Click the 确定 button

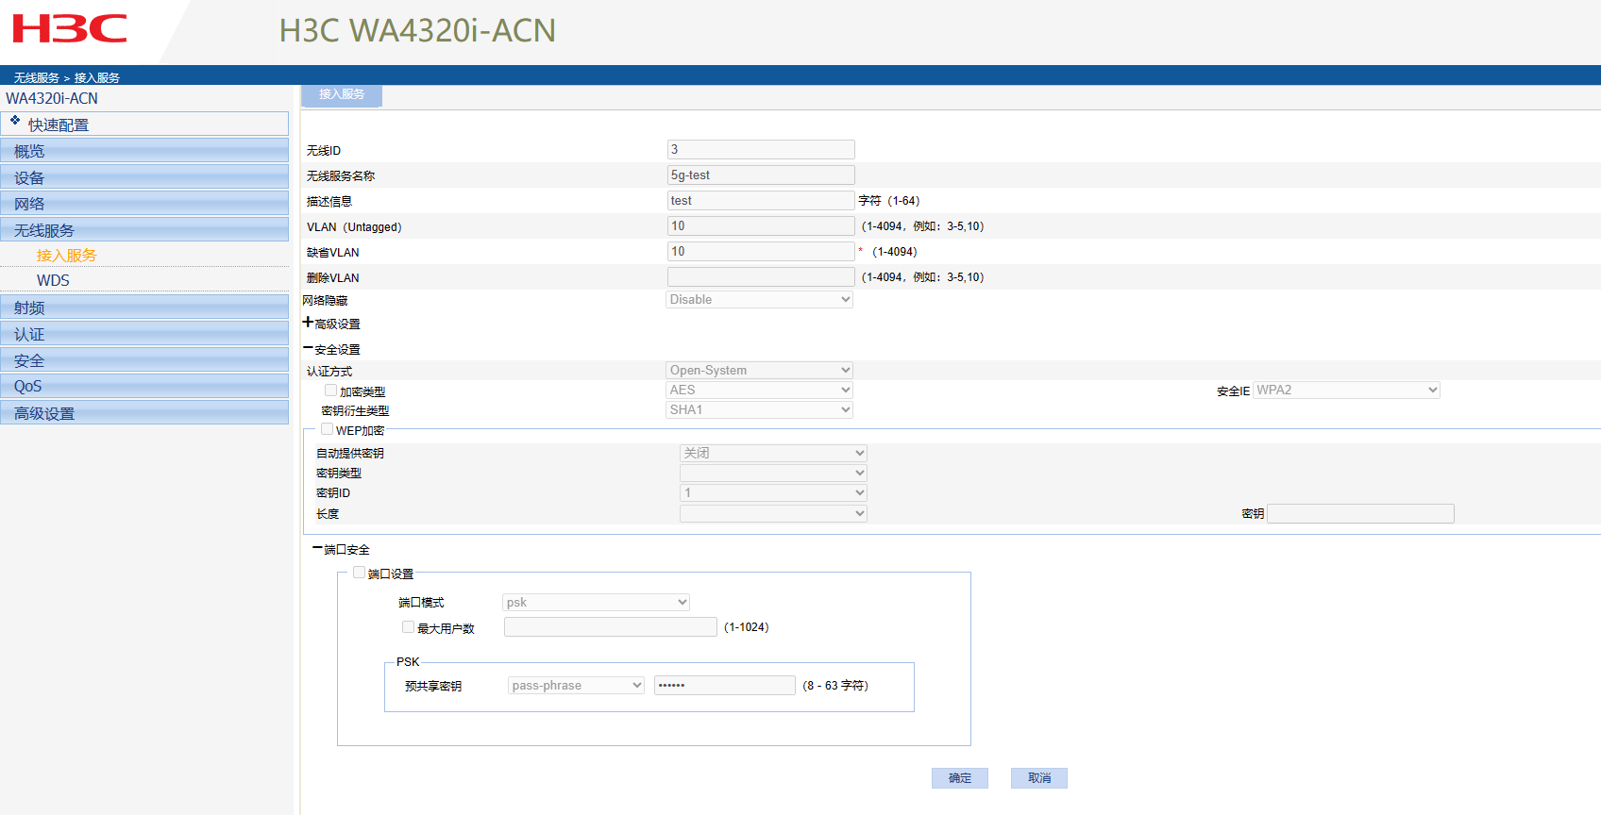coord(960,778)
